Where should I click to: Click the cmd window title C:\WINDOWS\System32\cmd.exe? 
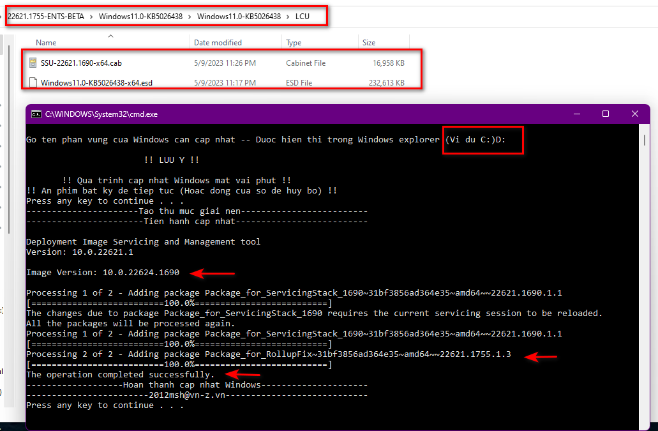(101, 114)
